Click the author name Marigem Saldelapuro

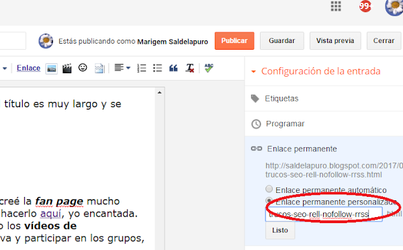tap(173, 42)
